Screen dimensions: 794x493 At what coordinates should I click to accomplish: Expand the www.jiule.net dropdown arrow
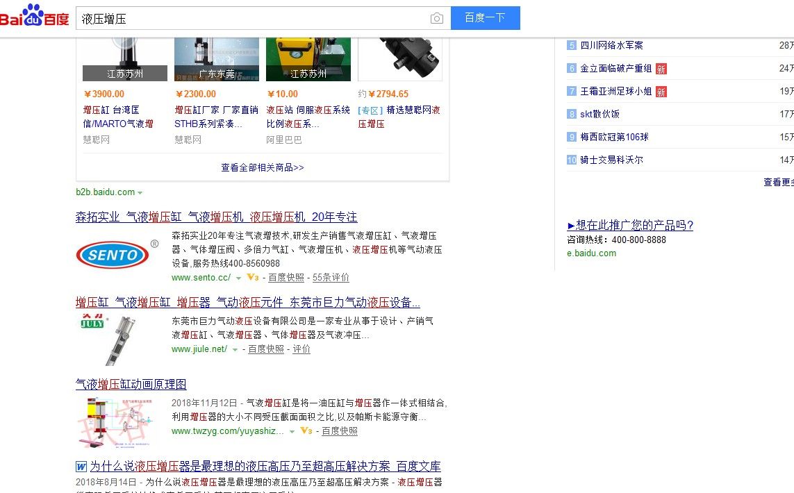pos(235,349)
